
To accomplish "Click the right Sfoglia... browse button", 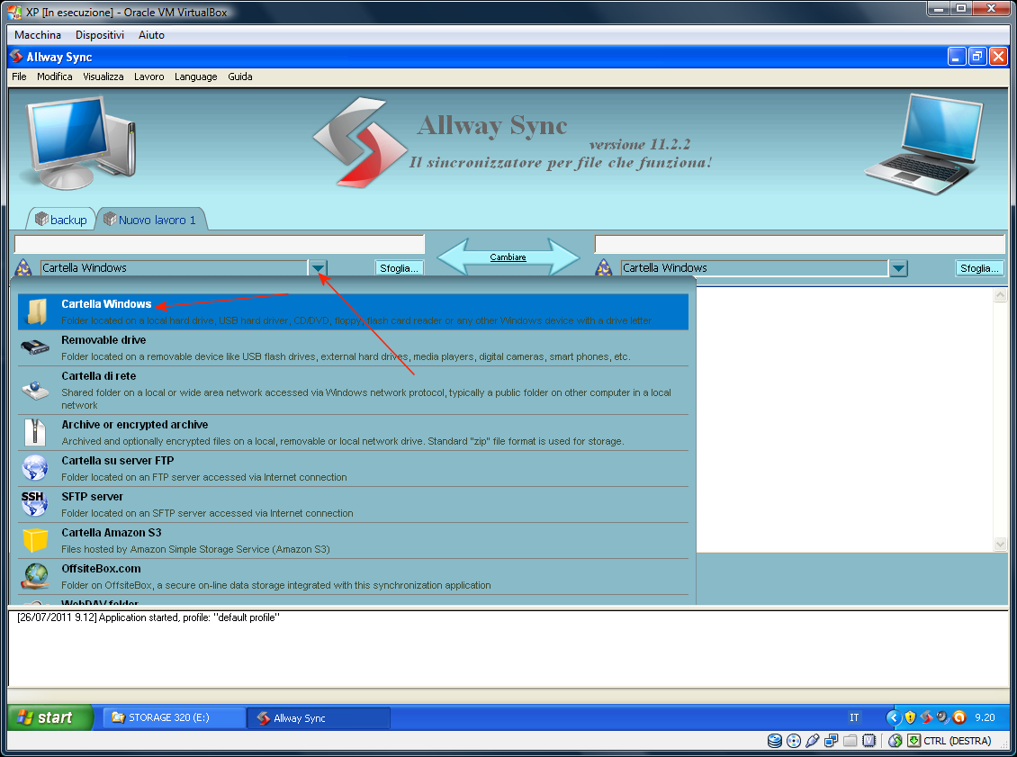I will pos(979,268).
